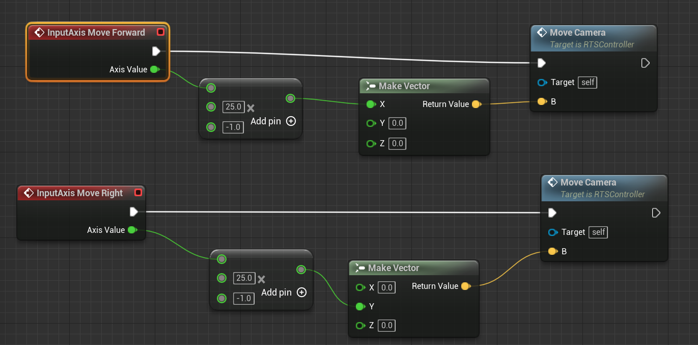Click the upper Move Camera node title
The image size is (698, 345).
[x=577, y=33]
